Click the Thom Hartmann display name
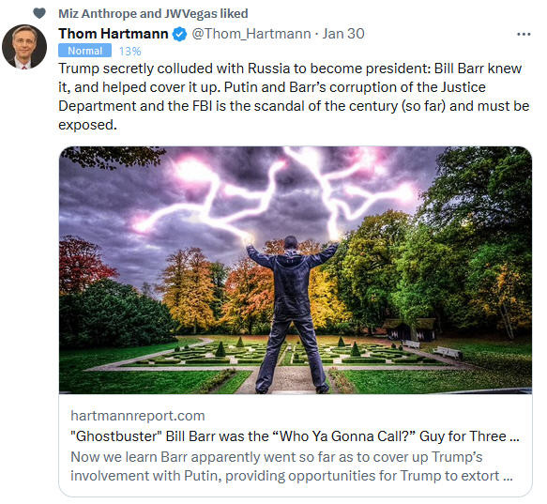 click(x=114, y=34)
